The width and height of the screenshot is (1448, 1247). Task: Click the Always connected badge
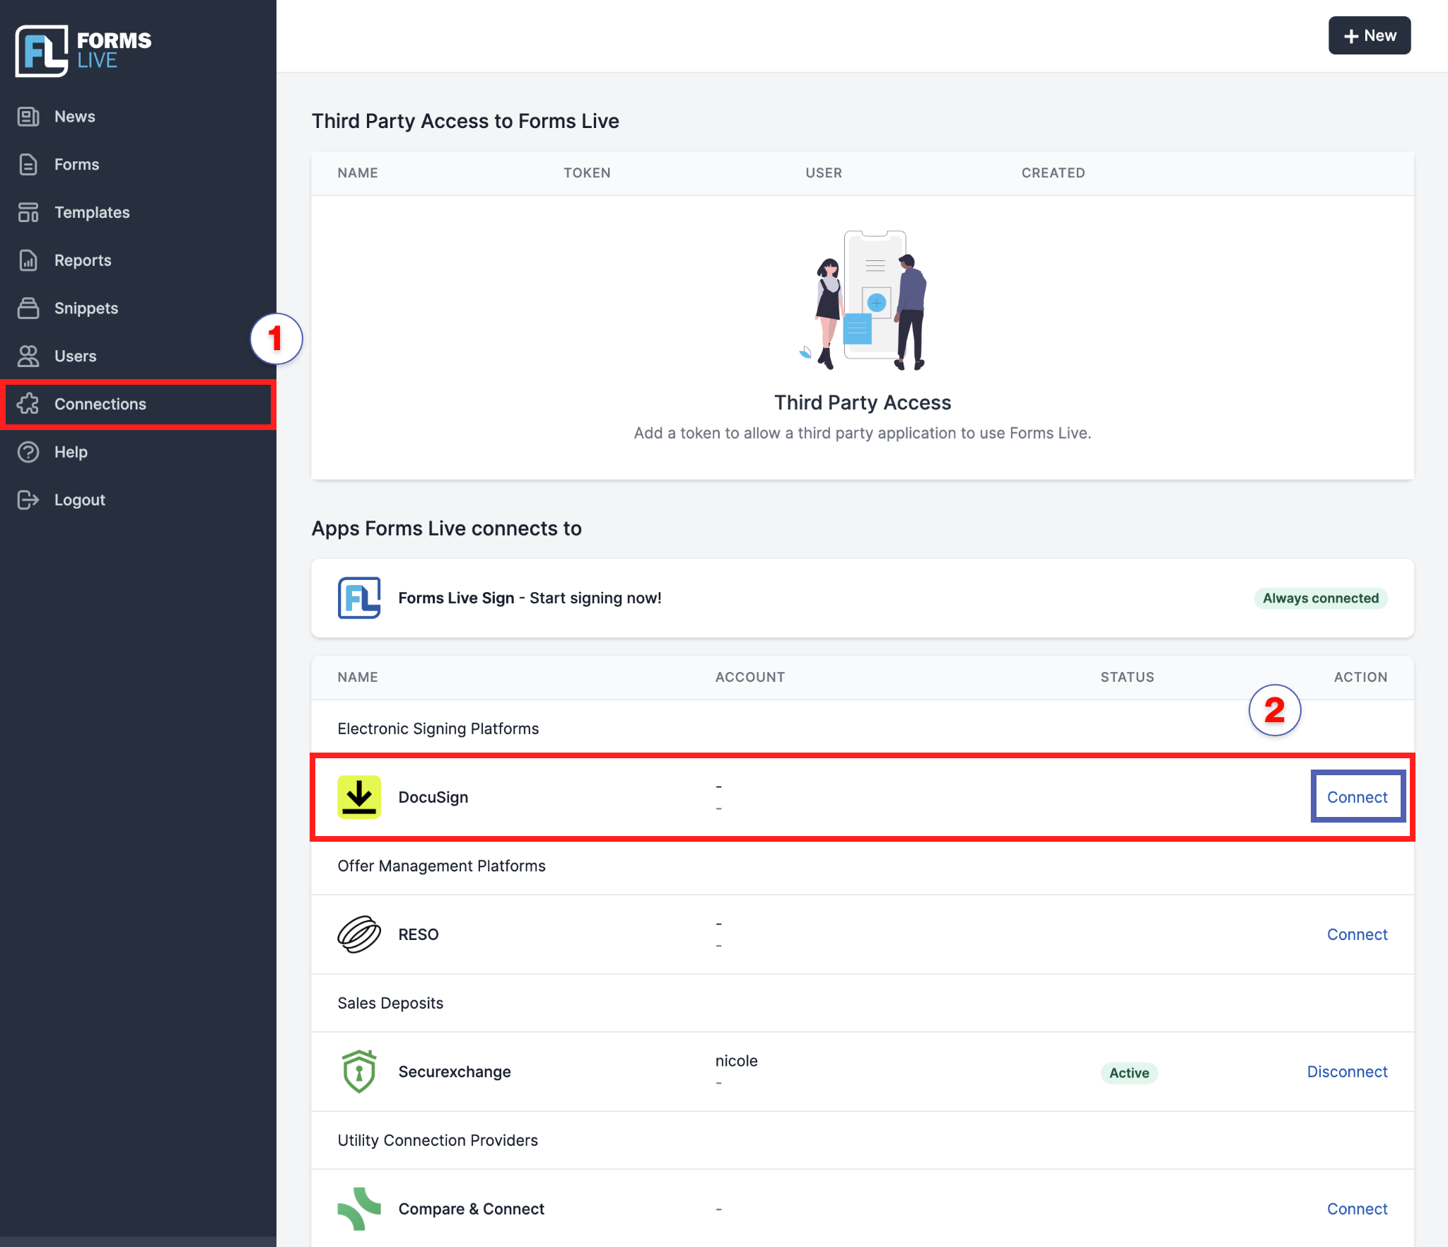(1321, 598)
